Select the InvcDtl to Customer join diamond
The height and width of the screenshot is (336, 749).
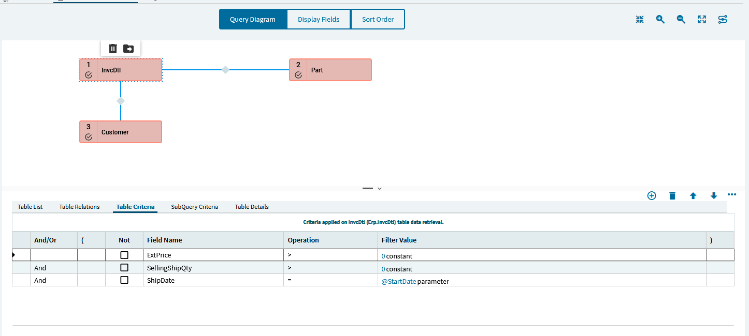point(121,101)
